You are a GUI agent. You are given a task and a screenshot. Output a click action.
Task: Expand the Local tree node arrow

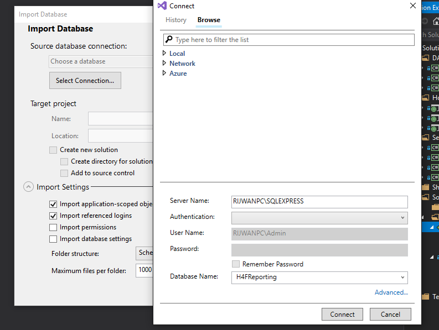pos(164,53)
